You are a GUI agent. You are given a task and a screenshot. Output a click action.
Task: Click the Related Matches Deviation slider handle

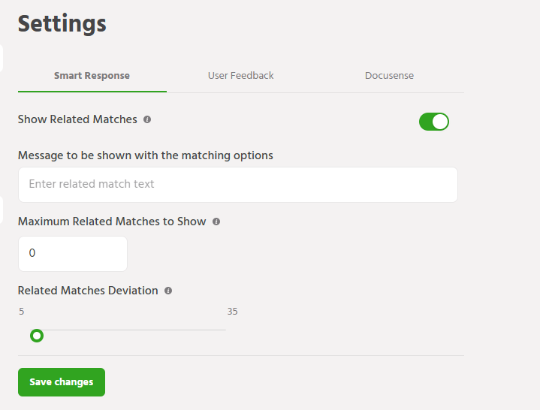point(36,336)
